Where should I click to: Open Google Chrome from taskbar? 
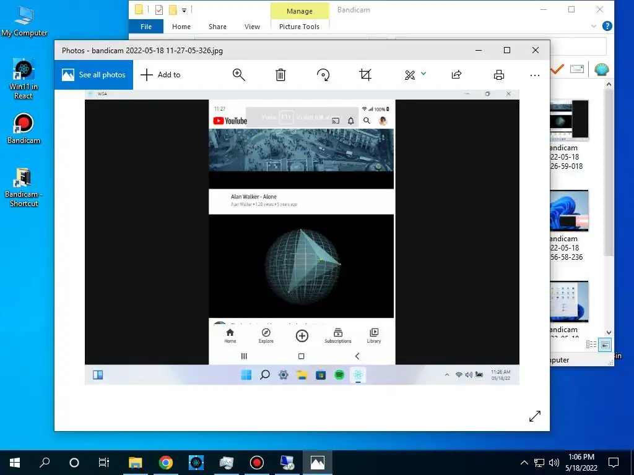coord(166,463)
